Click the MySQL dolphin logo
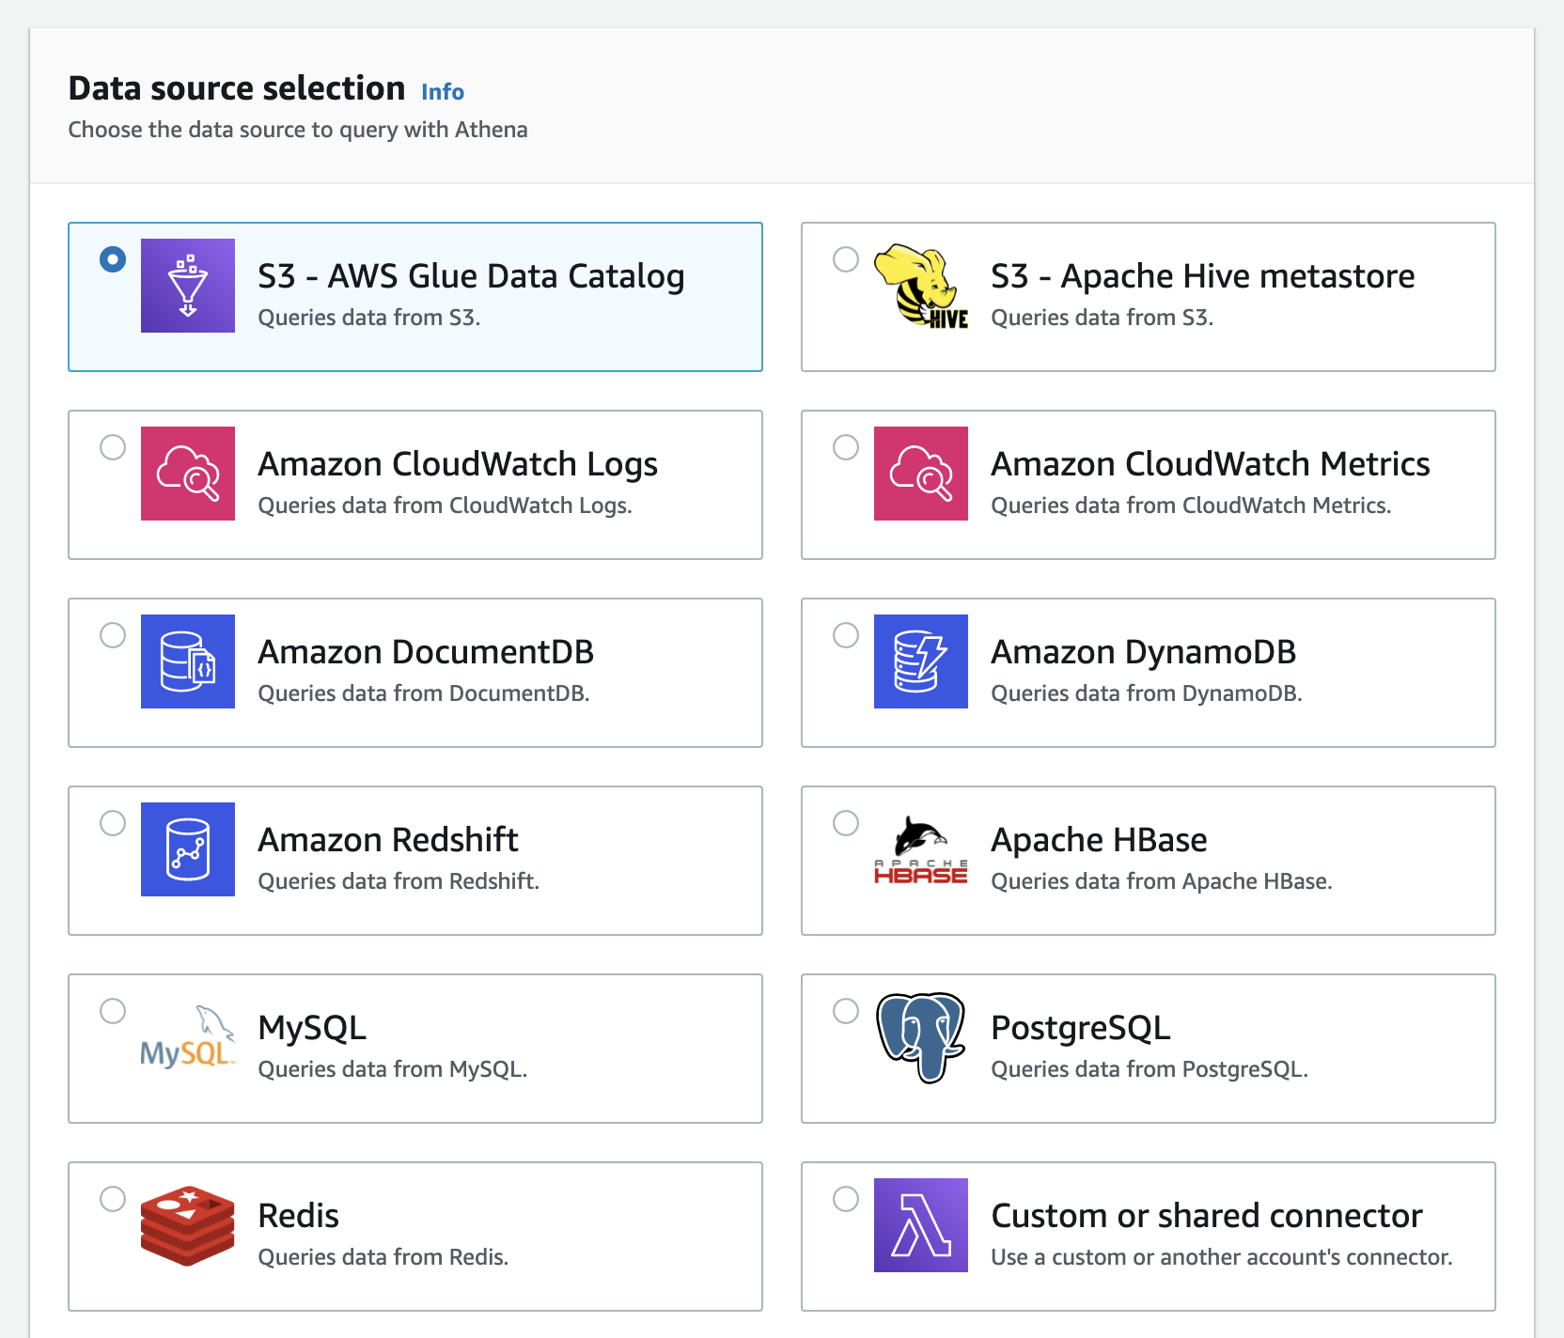The width and height of the screenshot is (1564, 1338). [x=188, y=1037]
